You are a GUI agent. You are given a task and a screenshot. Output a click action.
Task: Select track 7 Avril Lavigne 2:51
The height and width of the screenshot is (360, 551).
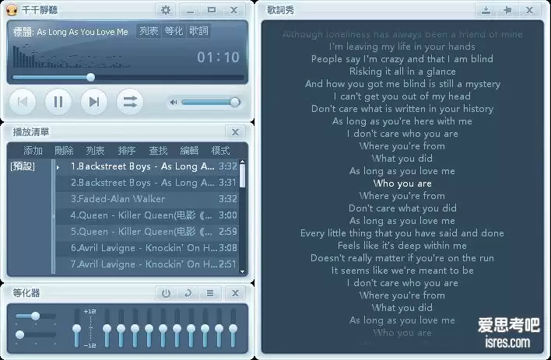147,264
